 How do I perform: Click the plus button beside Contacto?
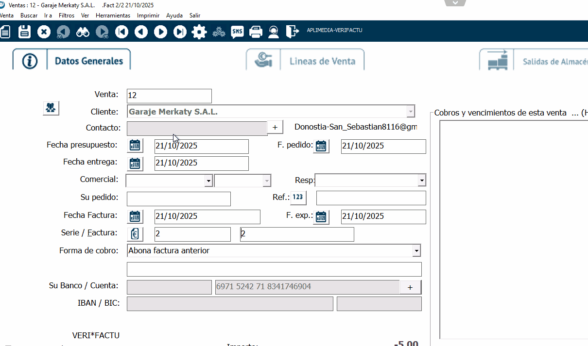275,127
